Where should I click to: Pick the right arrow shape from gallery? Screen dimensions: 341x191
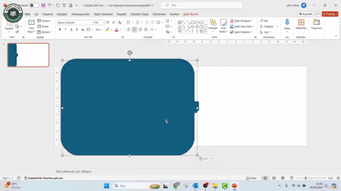[193, 27]
